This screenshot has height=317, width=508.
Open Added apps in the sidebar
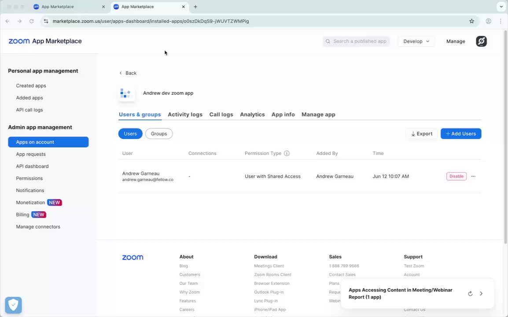coord(29,98)
